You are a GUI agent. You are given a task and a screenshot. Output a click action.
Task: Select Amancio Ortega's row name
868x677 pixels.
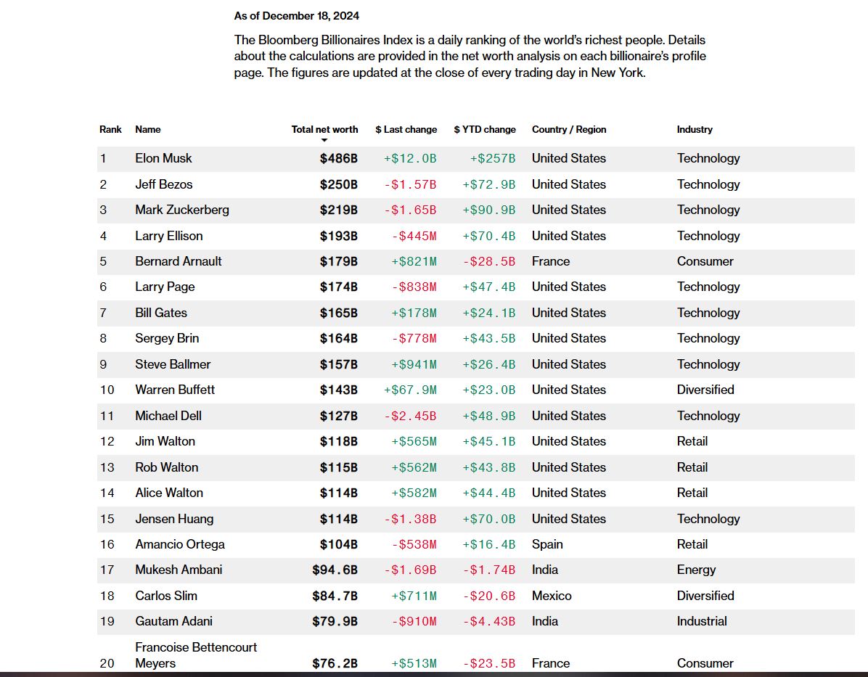[x=179, y=544]
